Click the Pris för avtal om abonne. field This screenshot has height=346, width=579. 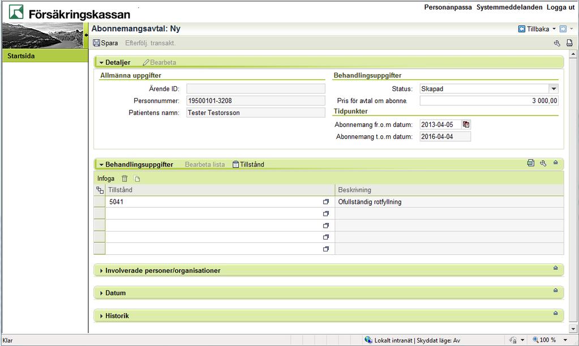point(489,100)
